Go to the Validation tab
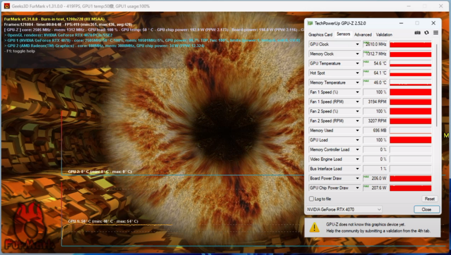The height and width of the screenshot is (255, 451). tap(384, 34)
